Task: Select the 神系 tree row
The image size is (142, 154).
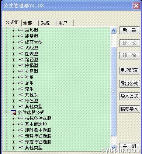Action: click(x=29, y=77)
